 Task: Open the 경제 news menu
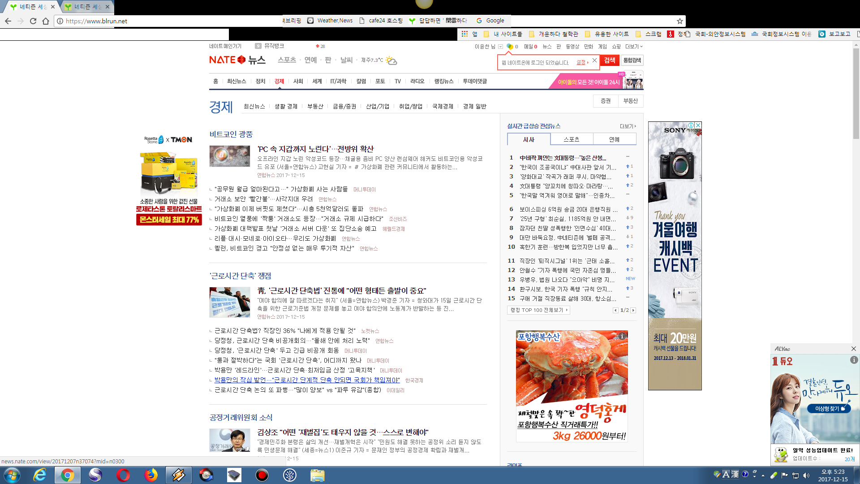[x=279, y=81]
